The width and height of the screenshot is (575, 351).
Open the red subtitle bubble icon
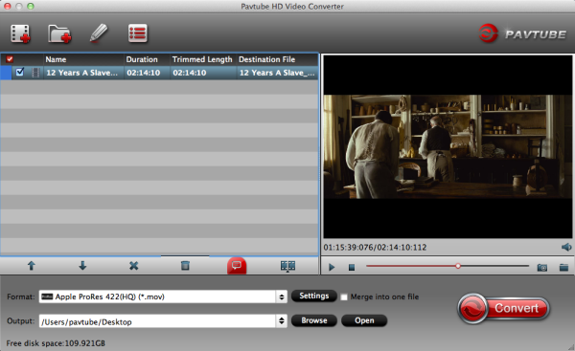(237, 265)
